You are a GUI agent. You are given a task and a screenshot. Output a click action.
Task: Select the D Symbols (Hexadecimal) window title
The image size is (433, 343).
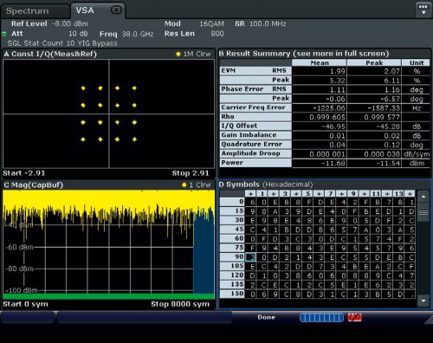266,184
